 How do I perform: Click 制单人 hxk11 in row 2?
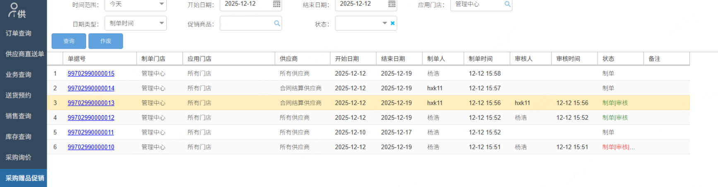pyautogui.click(x=435, y=88)
